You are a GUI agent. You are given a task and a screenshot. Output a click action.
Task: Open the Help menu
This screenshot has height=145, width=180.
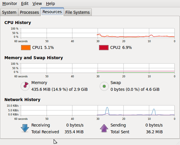click(x=50, y=4)
